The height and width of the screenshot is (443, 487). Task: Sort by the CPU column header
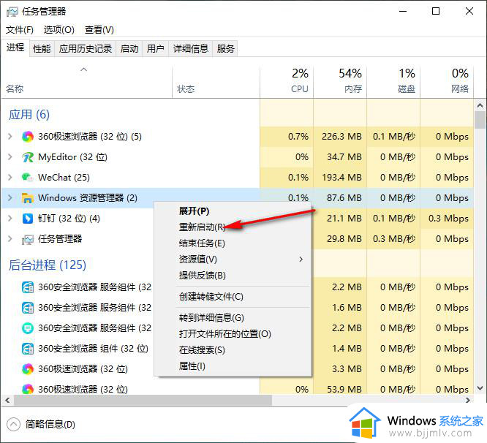[287, 82]
